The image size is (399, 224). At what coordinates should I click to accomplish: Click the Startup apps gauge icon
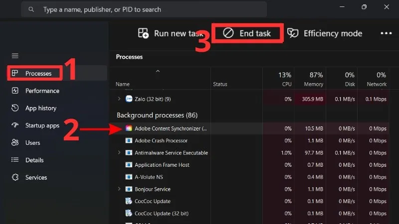(15, 125)
